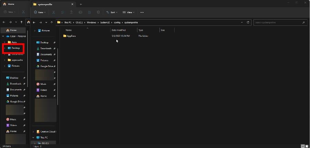This screenshot has height=148, width=310.
Task: Open the View dropdown menu
Action: [x=128, y=12]
